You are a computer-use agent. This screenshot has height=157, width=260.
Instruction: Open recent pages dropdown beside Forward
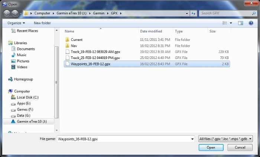point(20,13)
